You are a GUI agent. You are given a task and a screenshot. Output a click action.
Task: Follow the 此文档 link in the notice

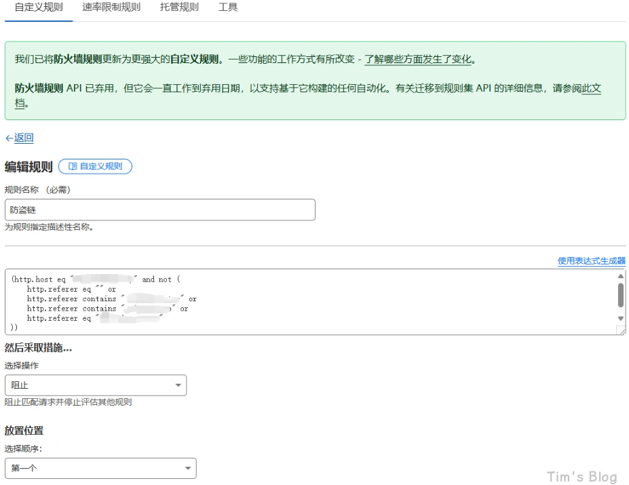(x=591, y=88)
